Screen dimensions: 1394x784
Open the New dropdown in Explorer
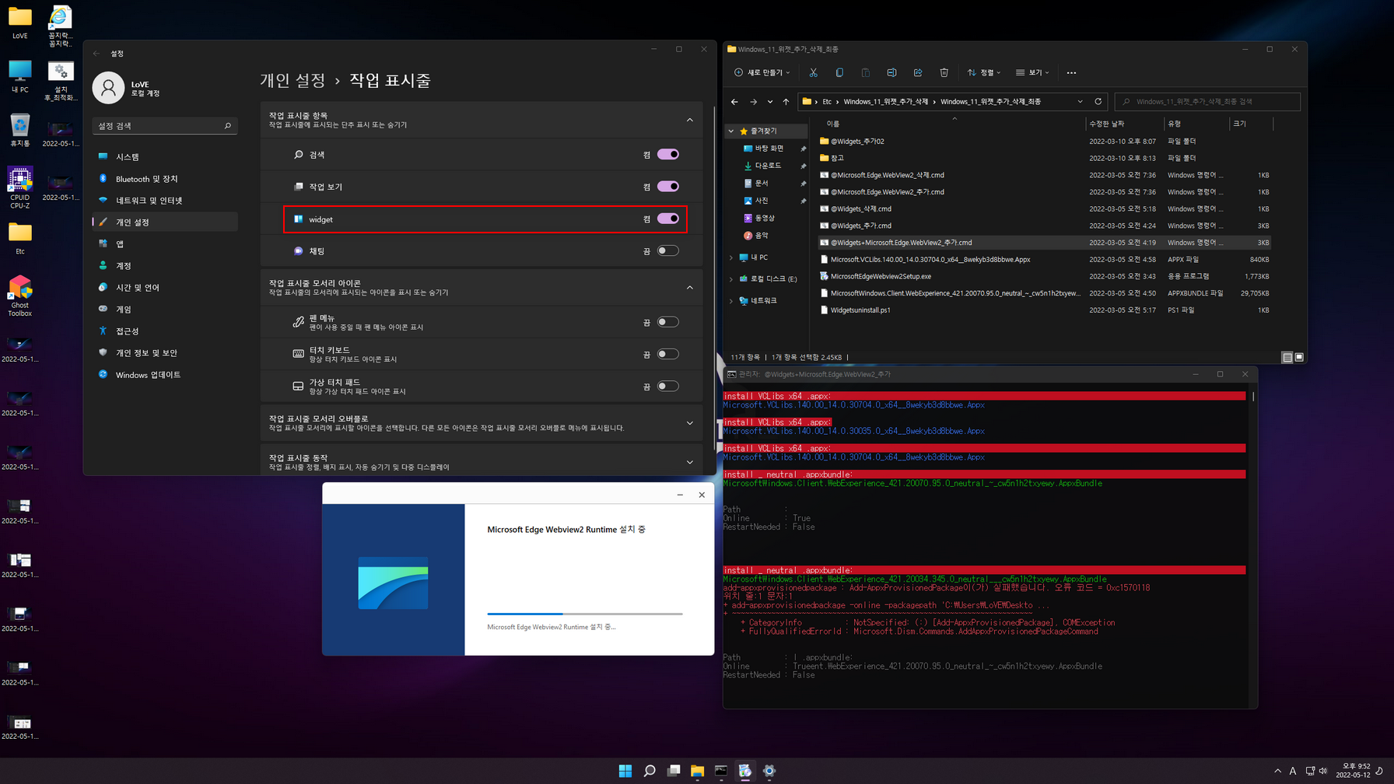762,72
